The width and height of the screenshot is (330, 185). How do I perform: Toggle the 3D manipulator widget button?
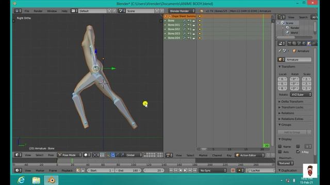tap(108, 155)
